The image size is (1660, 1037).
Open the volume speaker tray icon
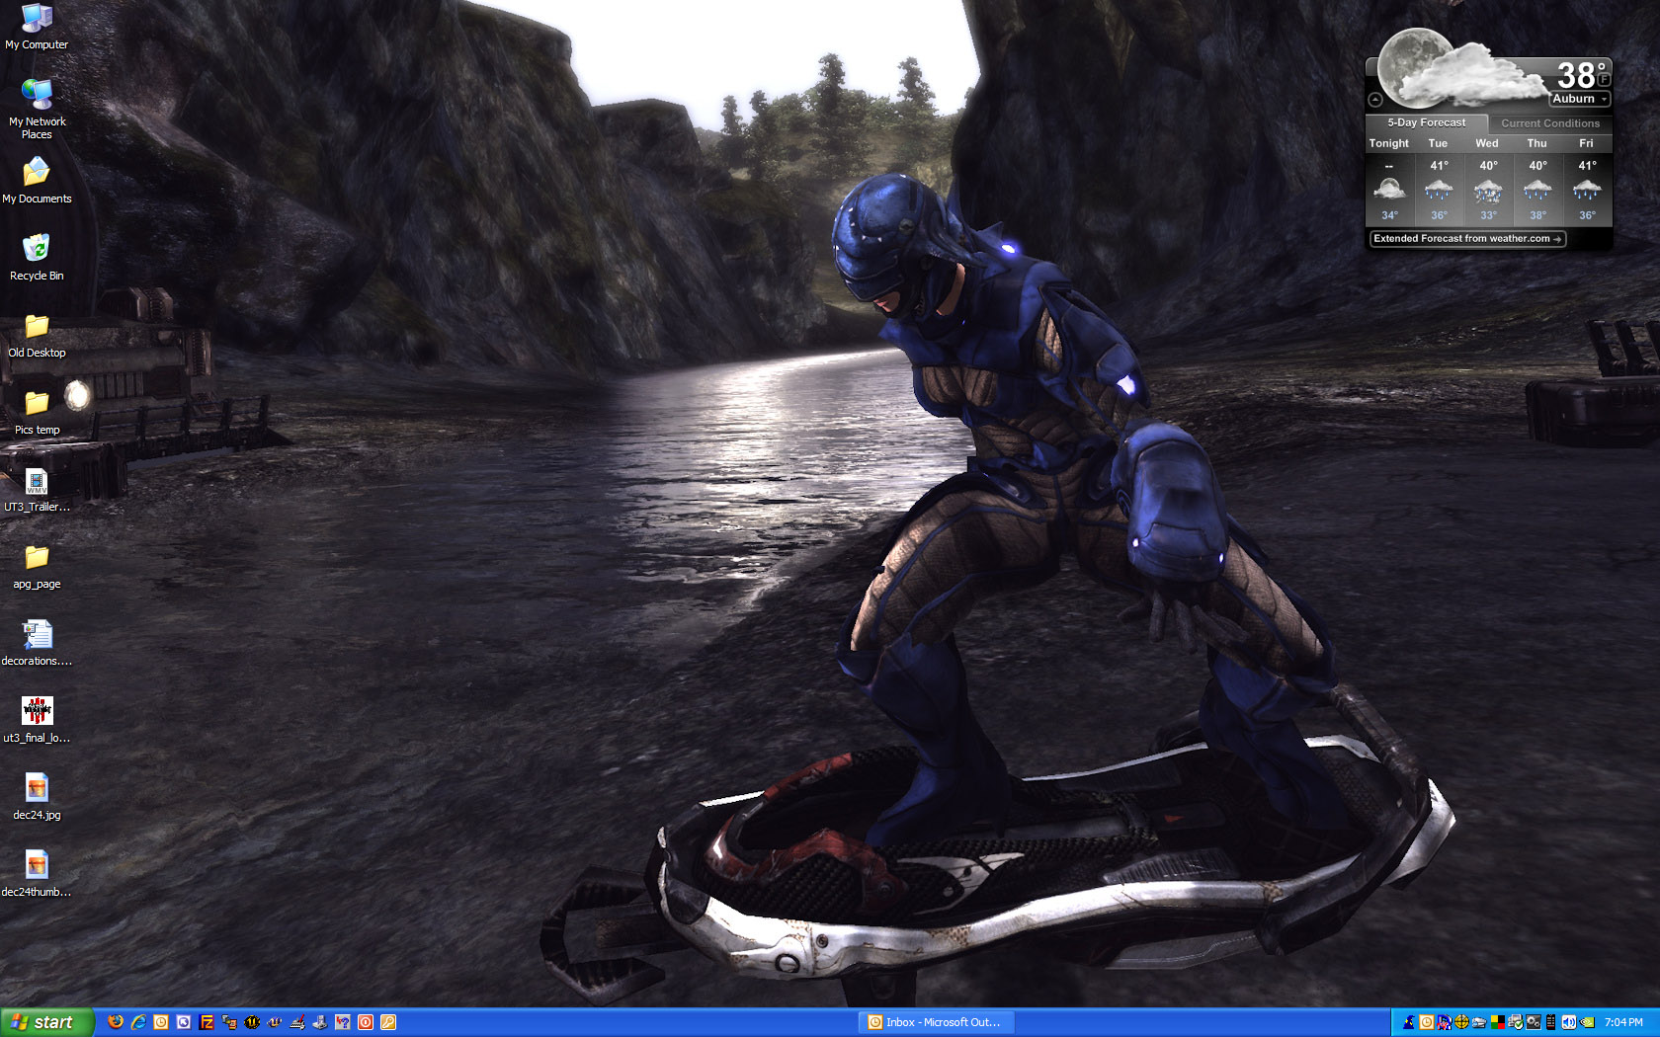point(1569,1022)
